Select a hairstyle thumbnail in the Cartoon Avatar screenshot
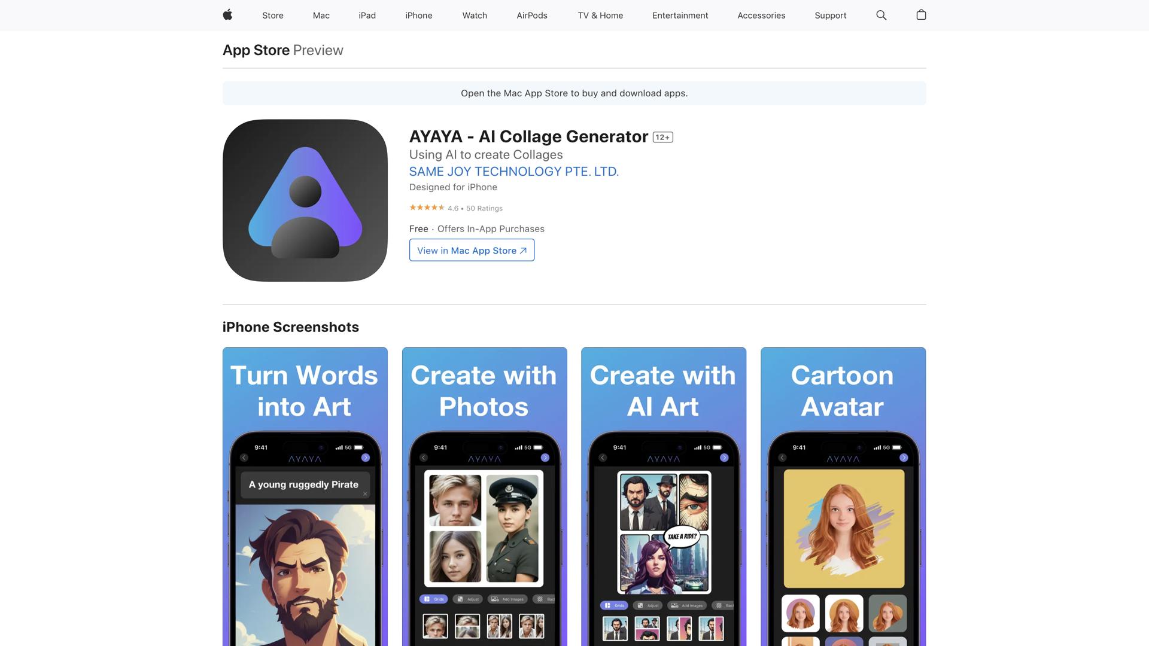 pyautogui.click(x=801, y=614)
